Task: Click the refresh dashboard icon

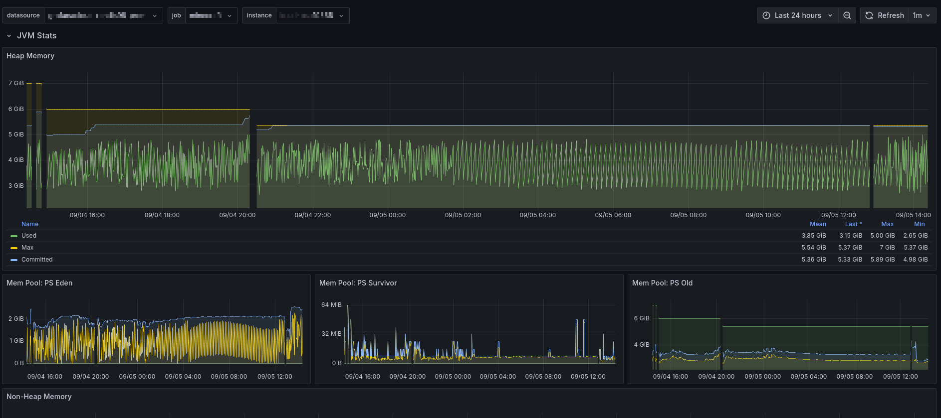Action: point(869,15)
